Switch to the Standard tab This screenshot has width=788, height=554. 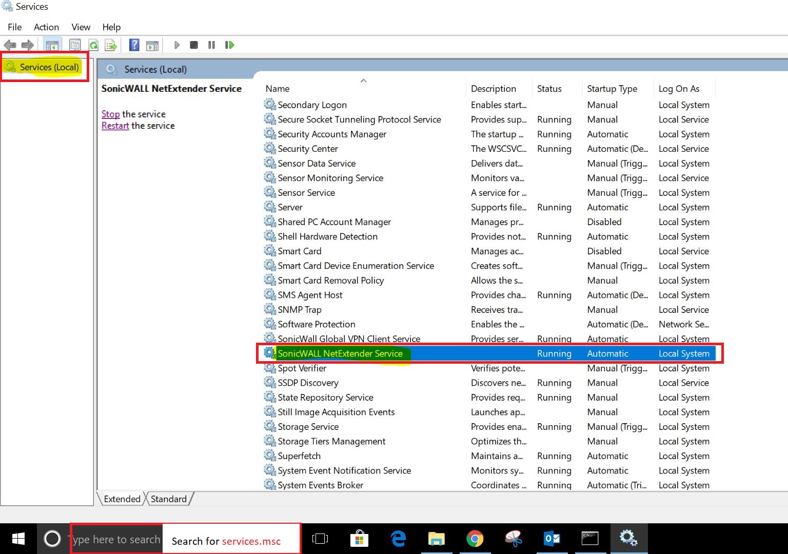[169, 499]
